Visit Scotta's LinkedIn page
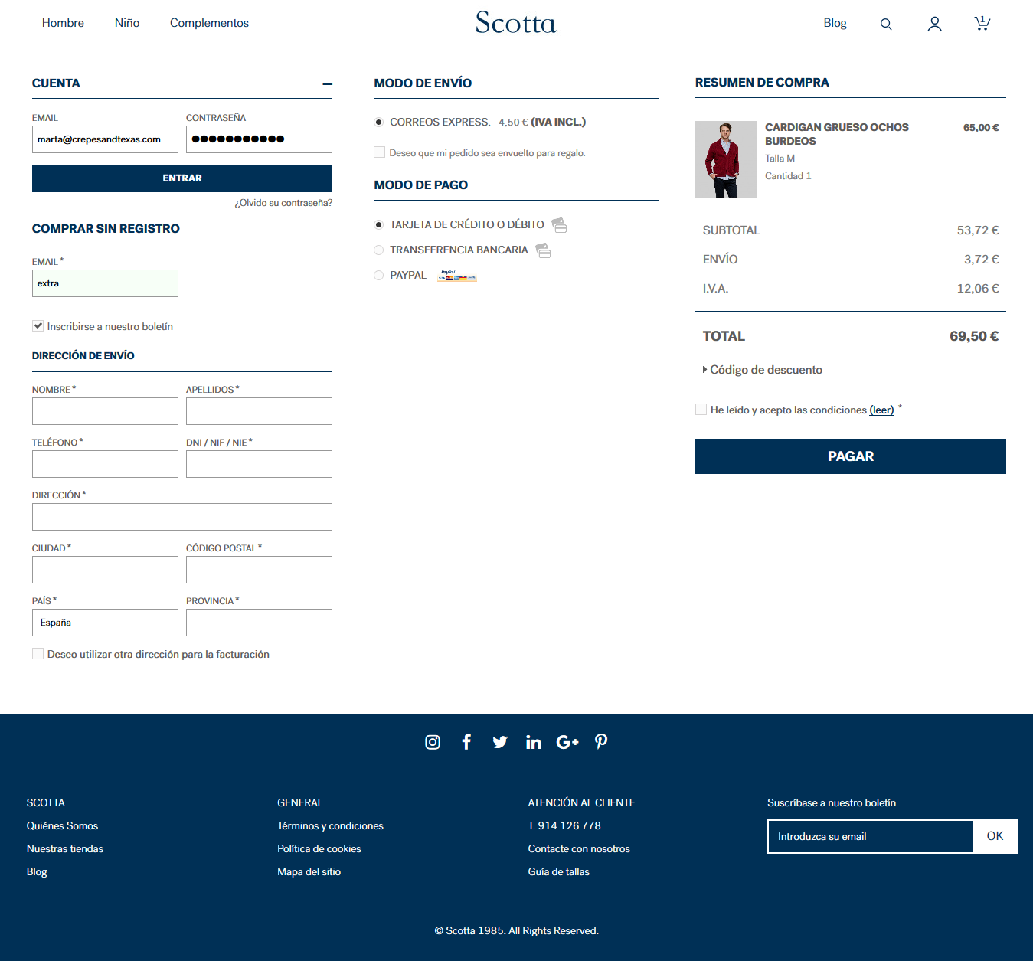 click(x=534, y=741)
